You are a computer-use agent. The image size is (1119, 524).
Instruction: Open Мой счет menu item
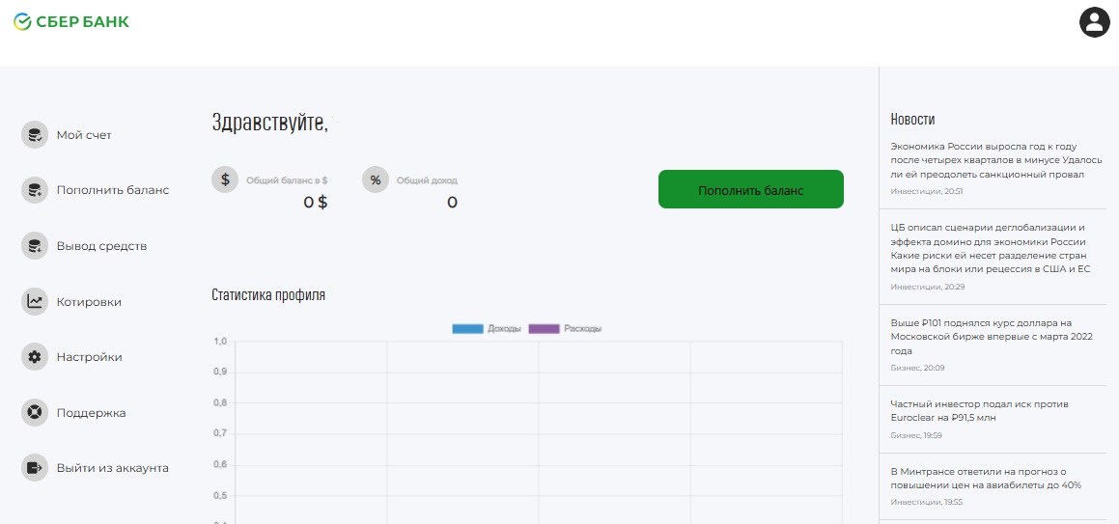tap(84, 135)
